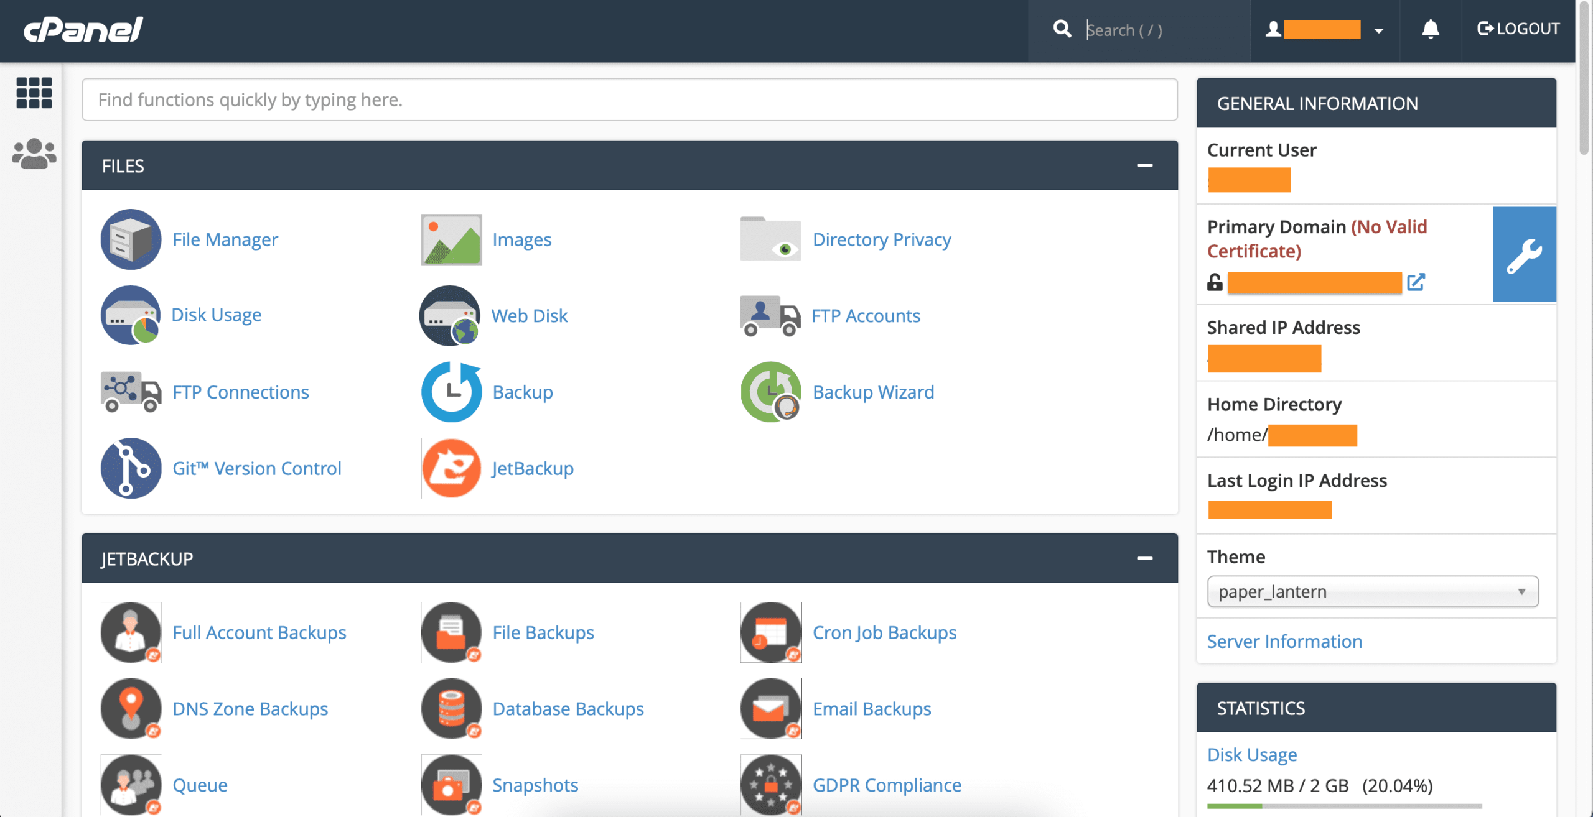Open primary domain external link icon

[1416, 282]
